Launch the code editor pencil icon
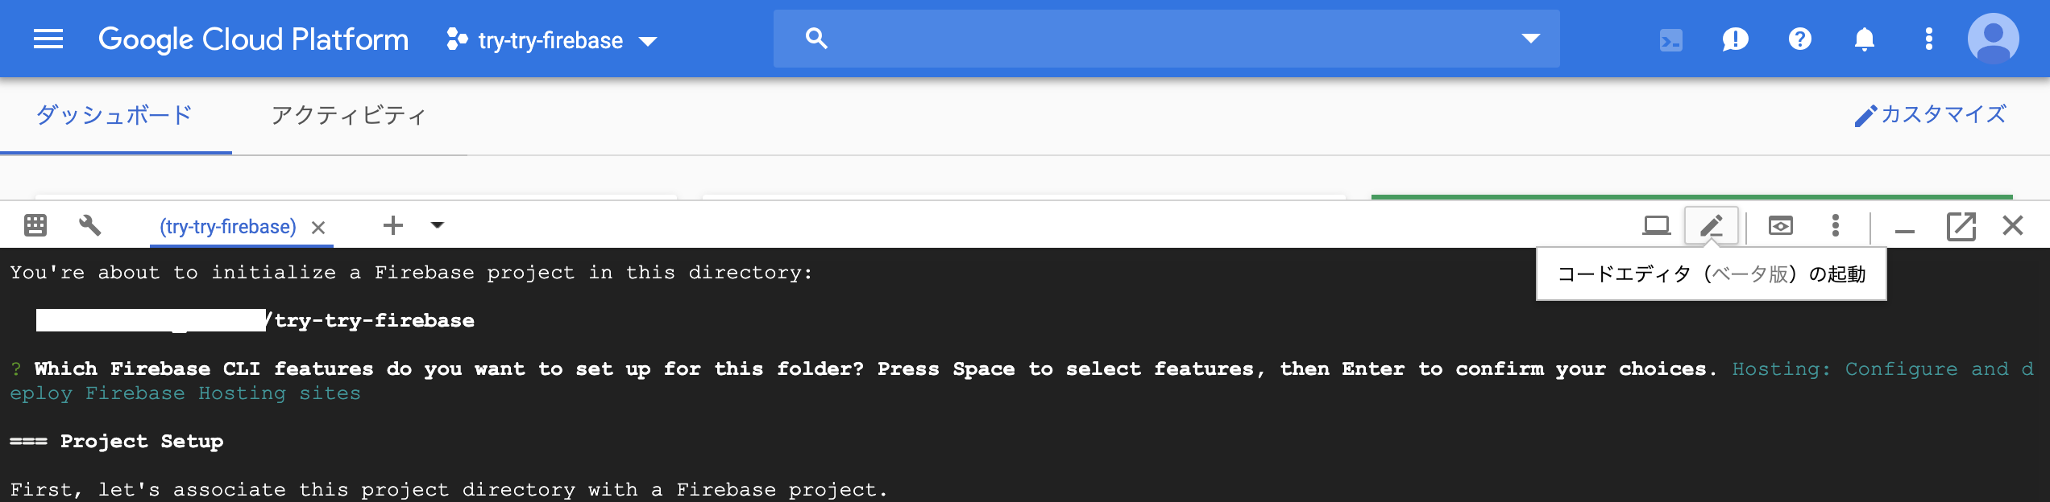Image resolution: width=2050 pixels, height=502 pixels. coord(1711,225)
